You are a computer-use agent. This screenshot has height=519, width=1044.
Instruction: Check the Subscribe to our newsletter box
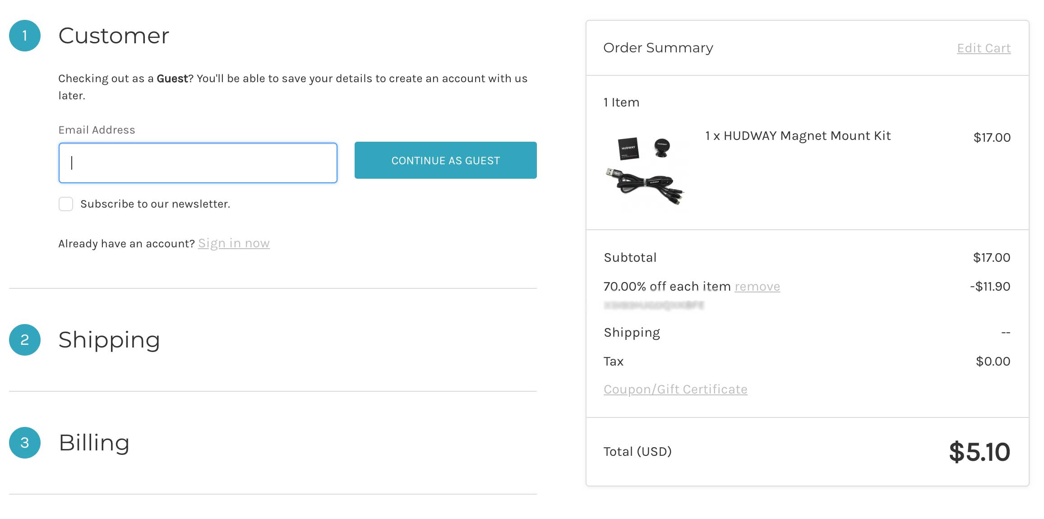66,204
